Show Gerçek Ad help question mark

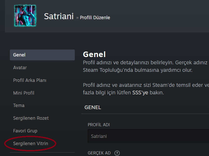[117, 153]
